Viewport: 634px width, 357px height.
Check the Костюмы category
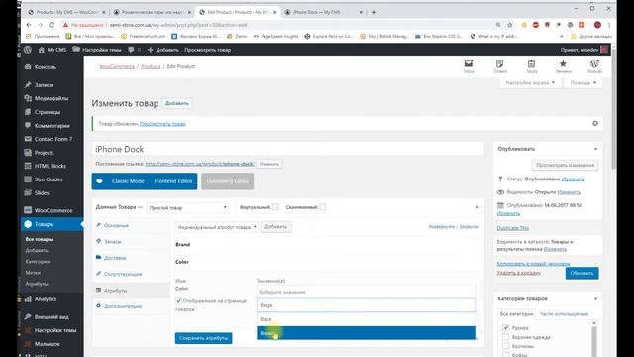click(x=506, y=346)
